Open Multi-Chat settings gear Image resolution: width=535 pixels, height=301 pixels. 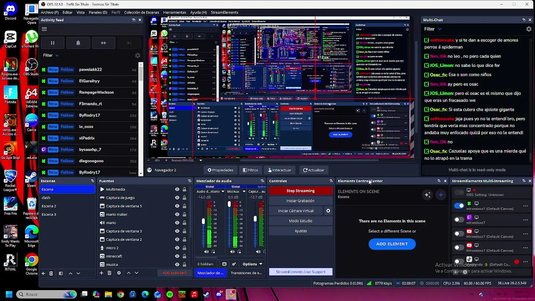tap(529, 29)
